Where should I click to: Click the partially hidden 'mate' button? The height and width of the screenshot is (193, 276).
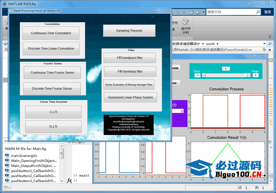pos(176,68)
